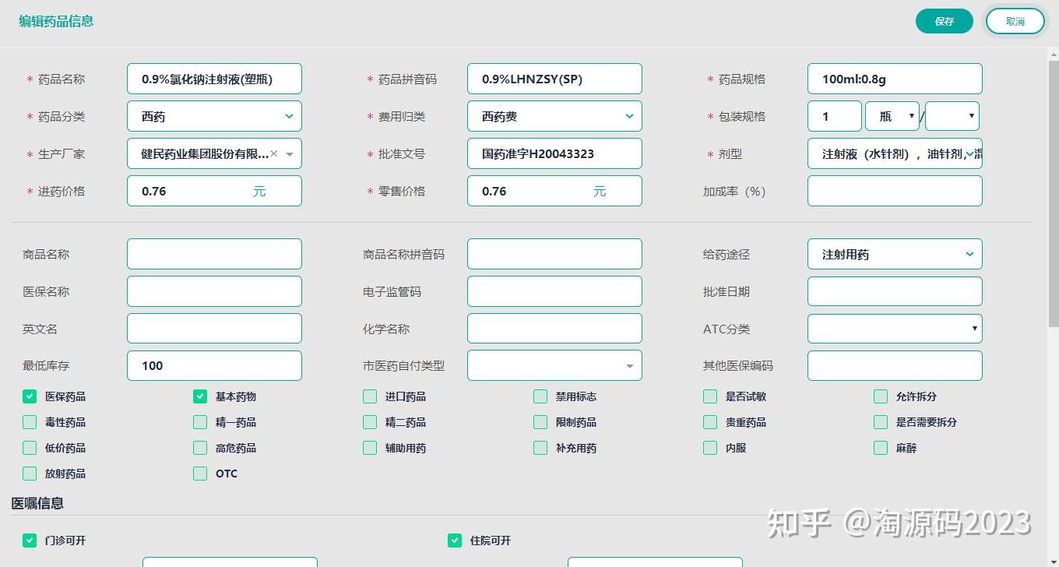
Task: Click into the 药品名称 input field
Action: click(214, 78)
